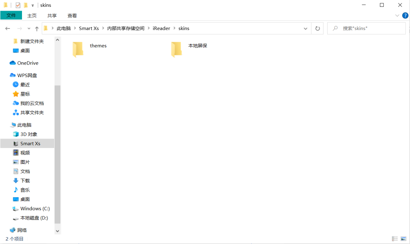Screen dimensions: 410x244
Task: Click the back navigation arrow
Action: (x=8, y=28)
